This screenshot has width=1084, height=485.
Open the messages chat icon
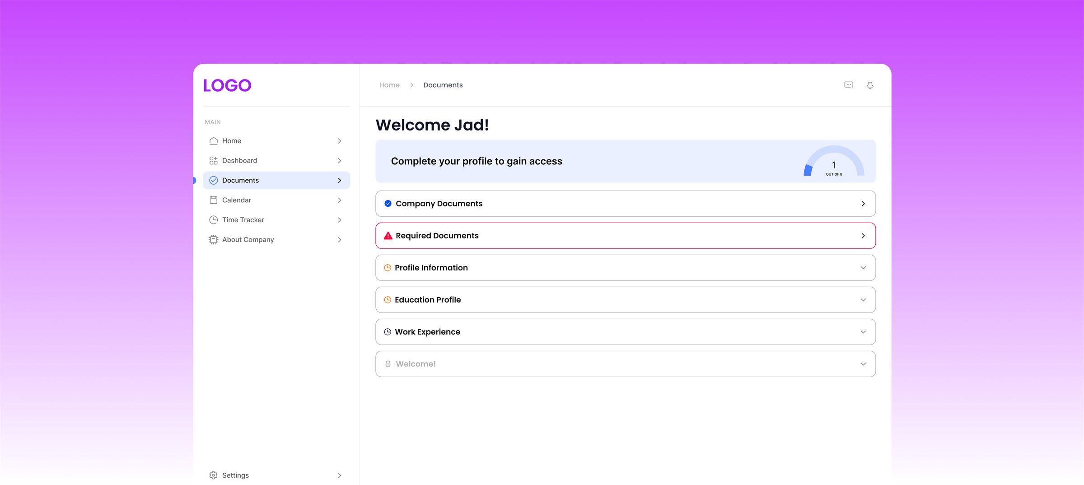pyautogui.click(x=849, y=85)
